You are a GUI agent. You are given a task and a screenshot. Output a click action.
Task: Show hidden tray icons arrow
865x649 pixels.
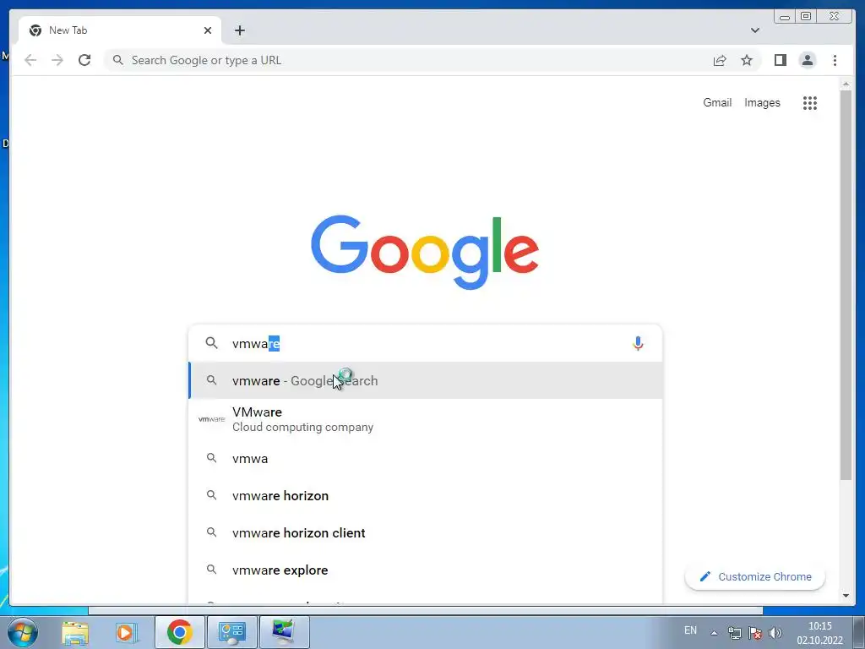[x=714, y=633]
